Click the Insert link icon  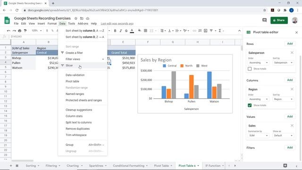tap(194, 31)
